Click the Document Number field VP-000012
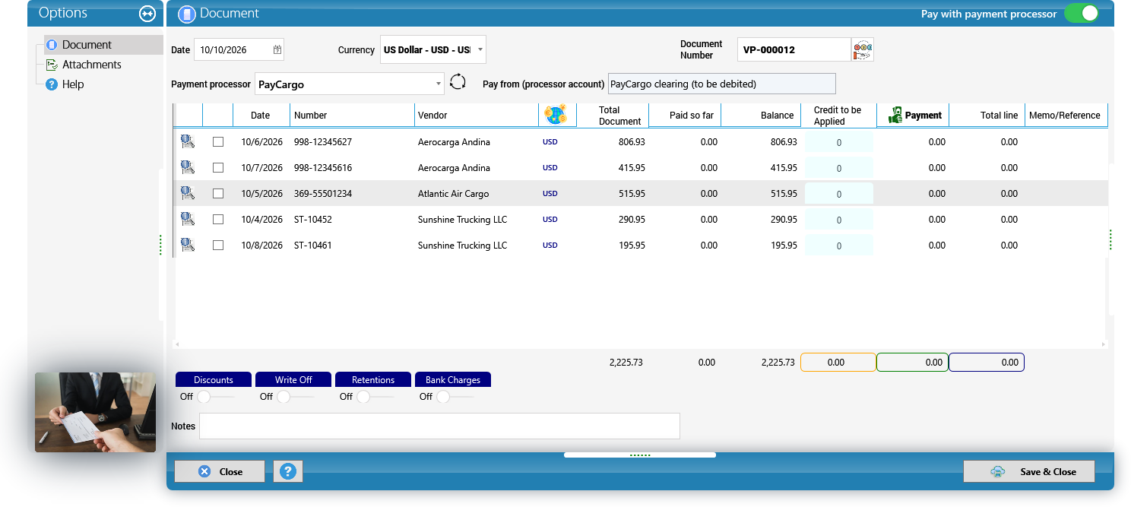 click(x=794, y=50)
